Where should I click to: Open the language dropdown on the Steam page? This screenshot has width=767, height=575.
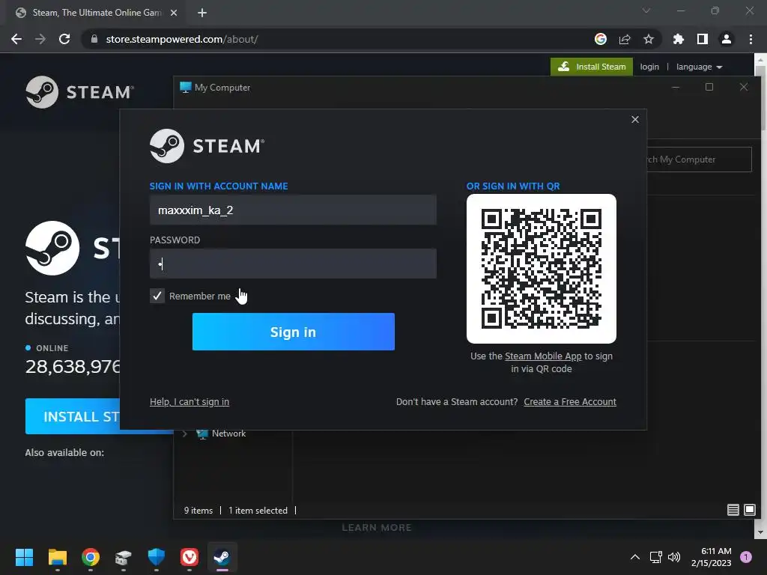click(x=699, y=67)
